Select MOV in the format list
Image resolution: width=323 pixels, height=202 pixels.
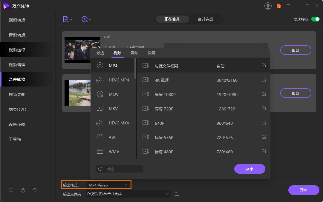point(114,94)
